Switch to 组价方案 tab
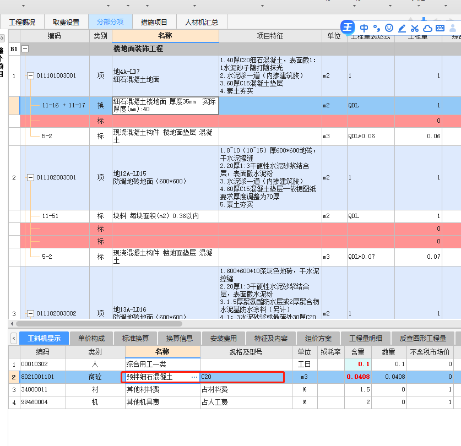The height and width of the screenshot is (446, 461). pyautogui.click(x=318, y=339)
